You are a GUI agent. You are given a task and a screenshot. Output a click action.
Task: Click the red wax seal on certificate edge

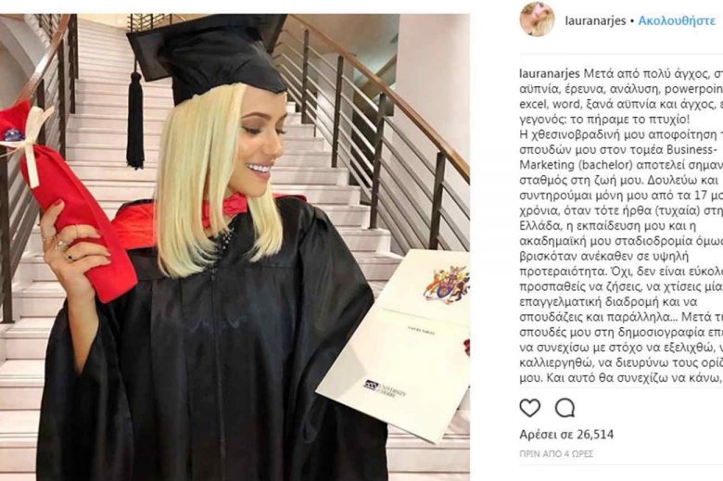coord(466,347)
